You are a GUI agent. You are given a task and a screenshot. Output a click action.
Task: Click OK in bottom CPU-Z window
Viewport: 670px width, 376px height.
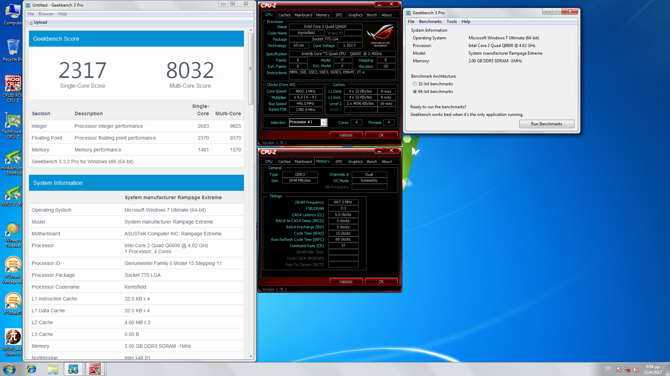[381, 282]
